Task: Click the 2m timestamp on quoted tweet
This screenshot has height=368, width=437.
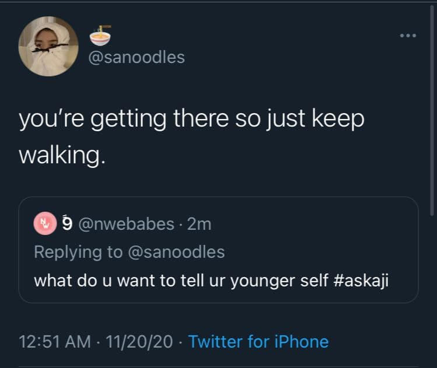Action: pyautogui.click(x=201, y=224)
